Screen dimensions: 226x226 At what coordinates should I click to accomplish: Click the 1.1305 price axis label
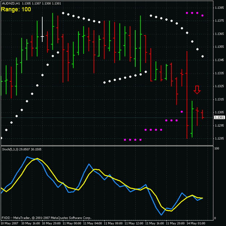coord(219,112)
